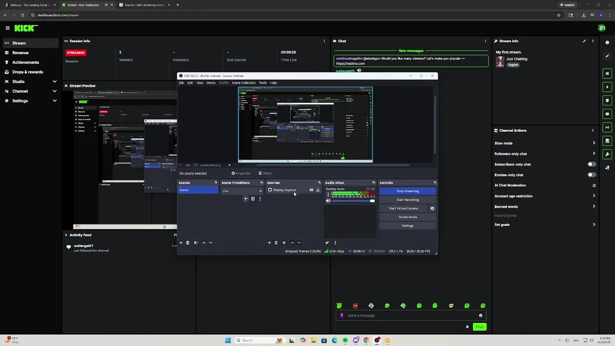
Task: Open Spotify from Windows taskbar
Action: (345, 341)
